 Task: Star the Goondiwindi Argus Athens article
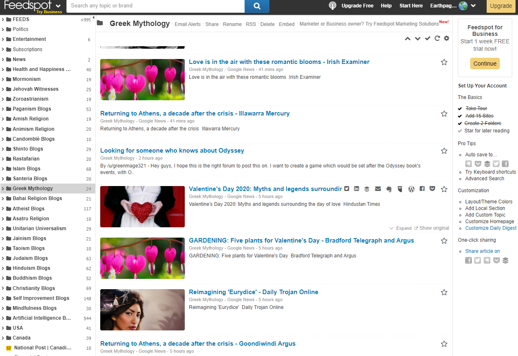(444, 344)
